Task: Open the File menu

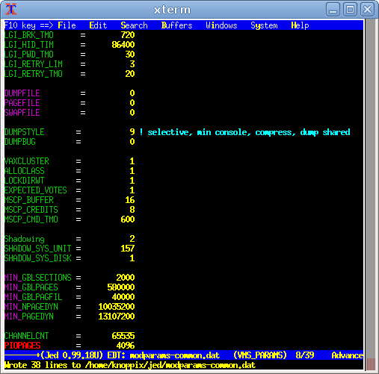Action: 67,25
